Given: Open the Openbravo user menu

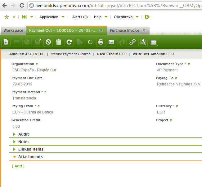Looking at the screenshot, I should click(126, 17).
